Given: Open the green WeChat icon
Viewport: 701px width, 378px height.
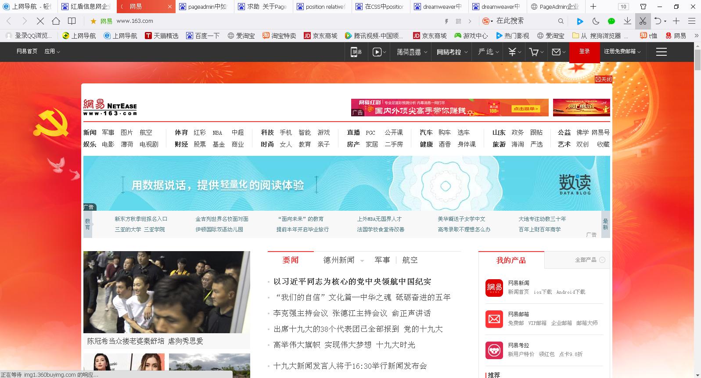Looking at the screenshot, I should point(611,21).
